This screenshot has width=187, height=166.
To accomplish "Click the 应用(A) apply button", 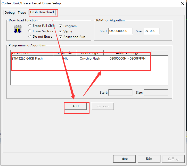I will click(x=173, y=159).
